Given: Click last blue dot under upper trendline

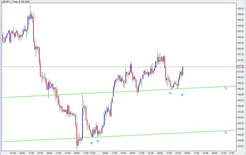Looking at the screenshot, I should pos(182,95).
